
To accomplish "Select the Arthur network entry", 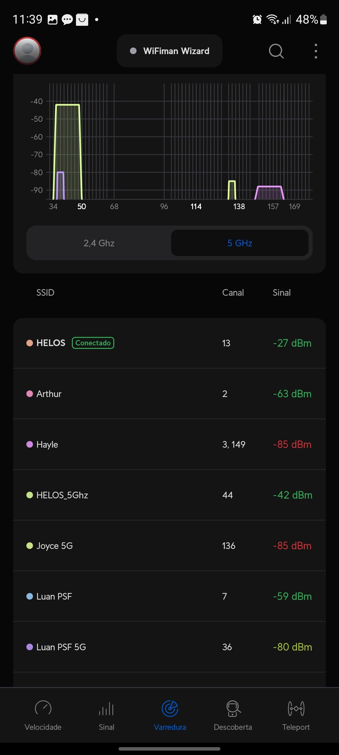I will click(169, 394).
